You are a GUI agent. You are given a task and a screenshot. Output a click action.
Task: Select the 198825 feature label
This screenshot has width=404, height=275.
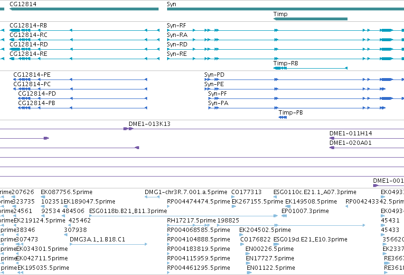228,221
